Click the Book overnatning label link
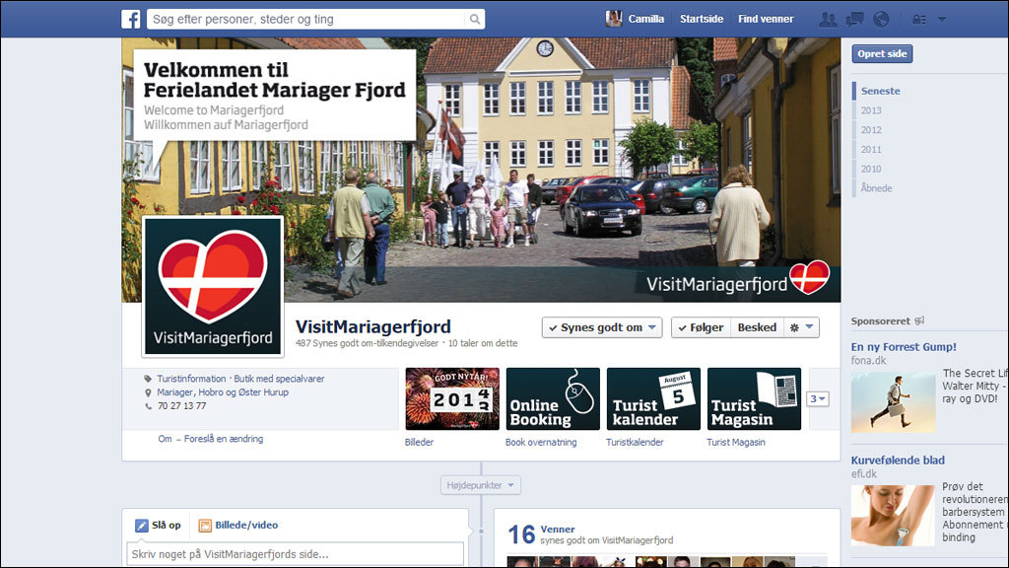Image resolution: width=1009 pixels, height=568 pixels. (x=541, y=443)
